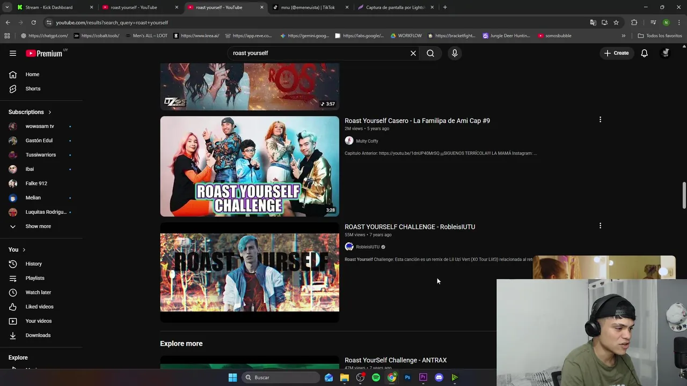This screenshot has width=687, height=386.
Task: Open the Windows Start menu
Action: click(x=232, y=377)
